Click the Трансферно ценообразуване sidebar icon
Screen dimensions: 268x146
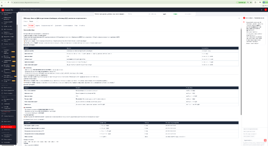[x=2, y=76]
